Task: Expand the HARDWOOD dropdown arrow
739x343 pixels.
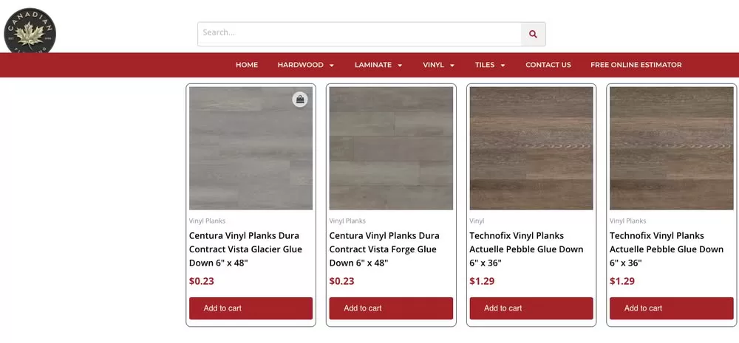Action: 332,66
